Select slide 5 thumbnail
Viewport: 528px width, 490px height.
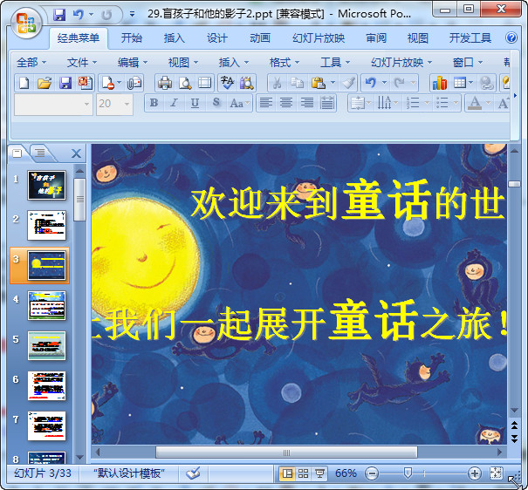coord(47,345)
